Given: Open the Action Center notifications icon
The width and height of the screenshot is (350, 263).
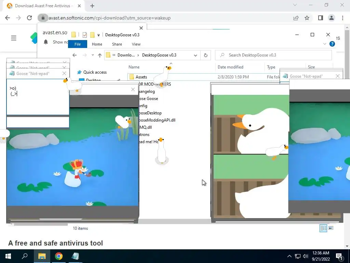Looking at the screenshot, I should point(339,256).
